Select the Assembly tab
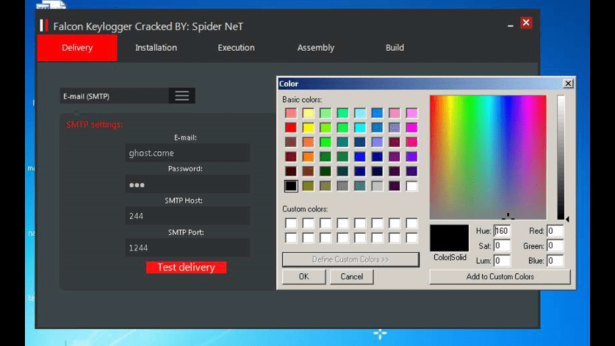This screenshot has width=615, height=346. [x=316, y=48]
